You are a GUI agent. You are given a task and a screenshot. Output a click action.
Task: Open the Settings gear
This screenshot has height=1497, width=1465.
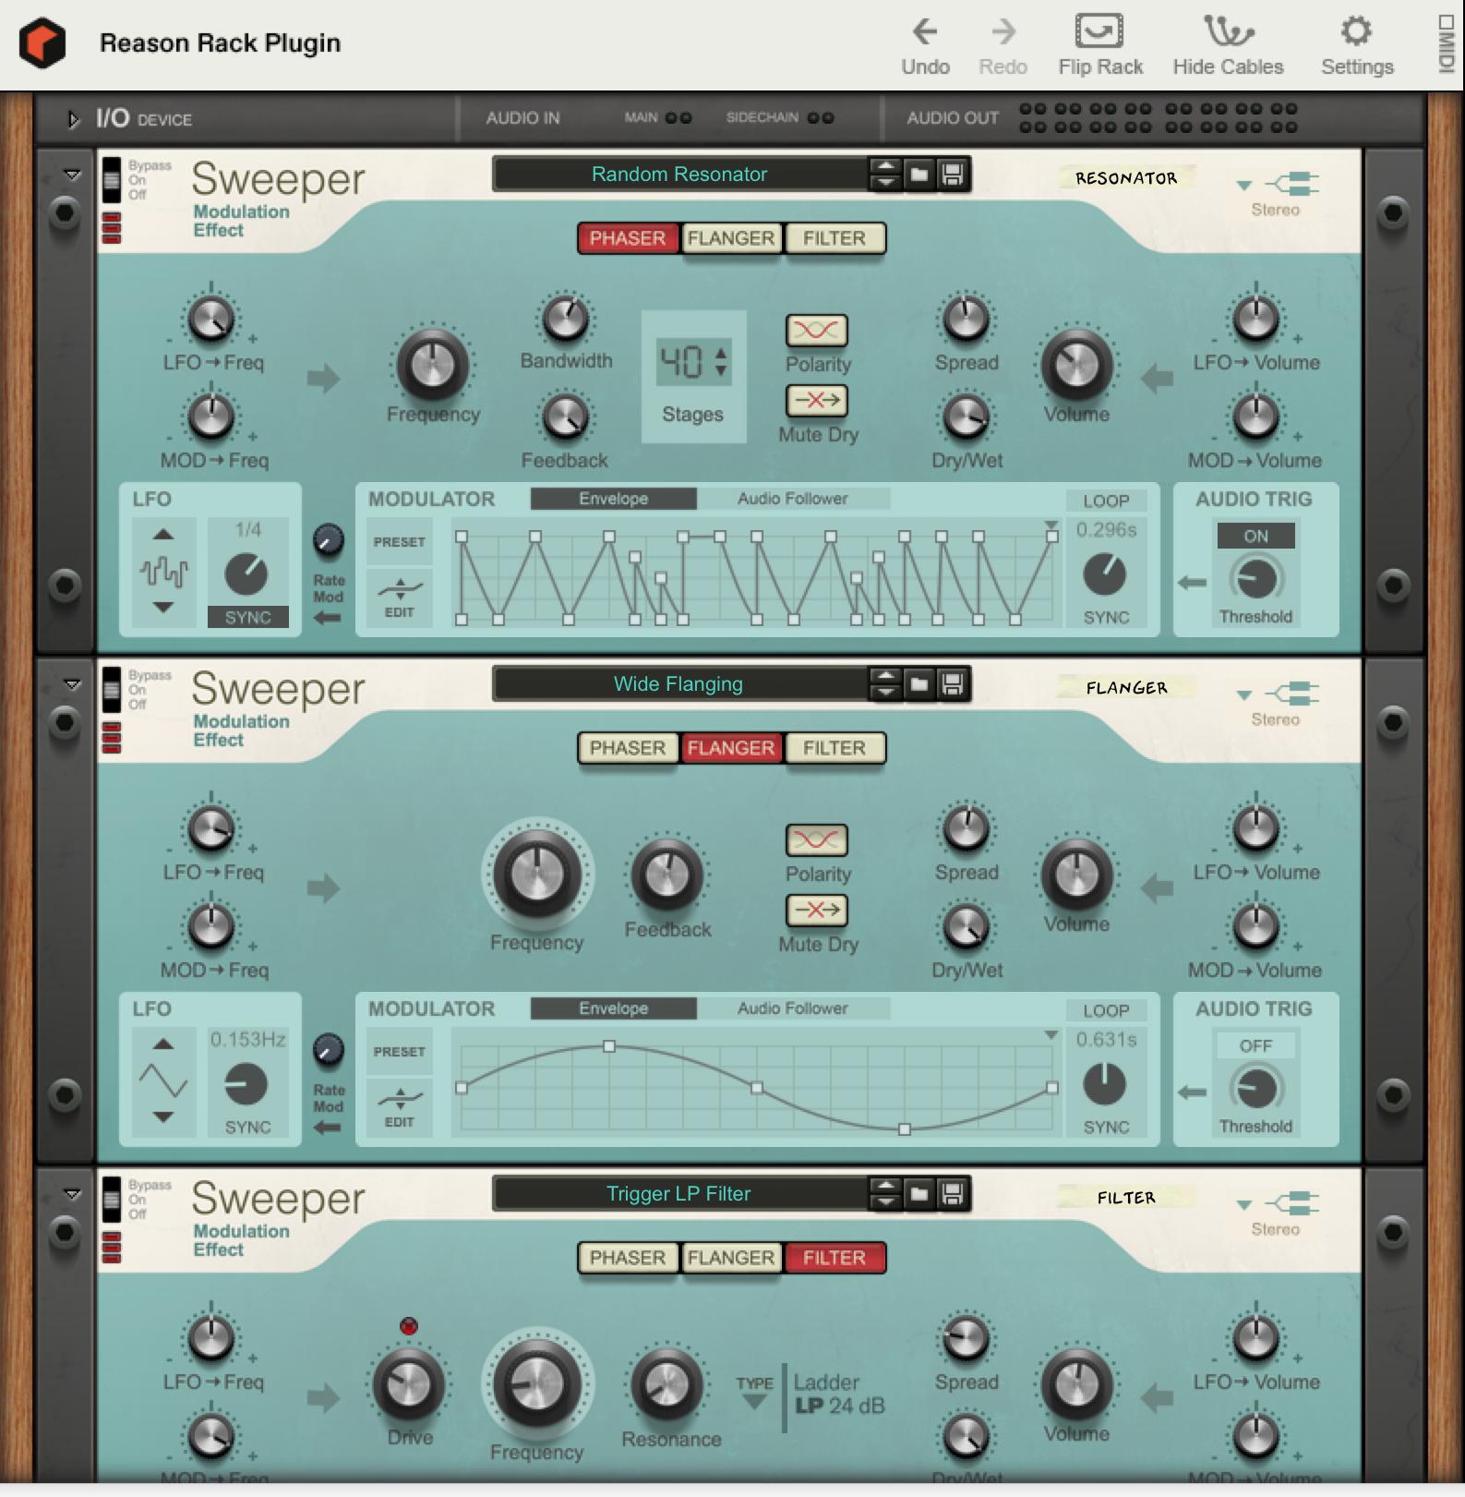(1356, 31)
